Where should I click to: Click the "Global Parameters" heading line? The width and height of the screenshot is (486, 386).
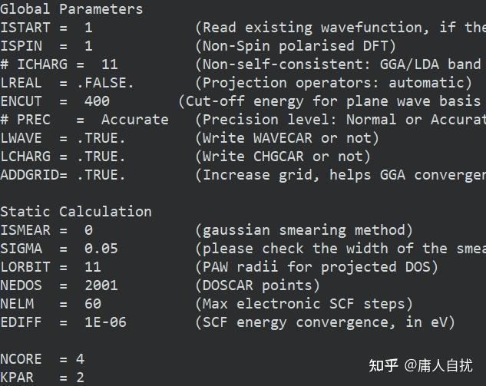click(x=71, y=9)
